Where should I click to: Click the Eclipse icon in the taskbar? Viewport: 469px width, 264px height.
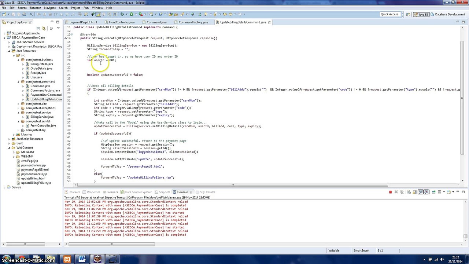(x=97, y=259)
